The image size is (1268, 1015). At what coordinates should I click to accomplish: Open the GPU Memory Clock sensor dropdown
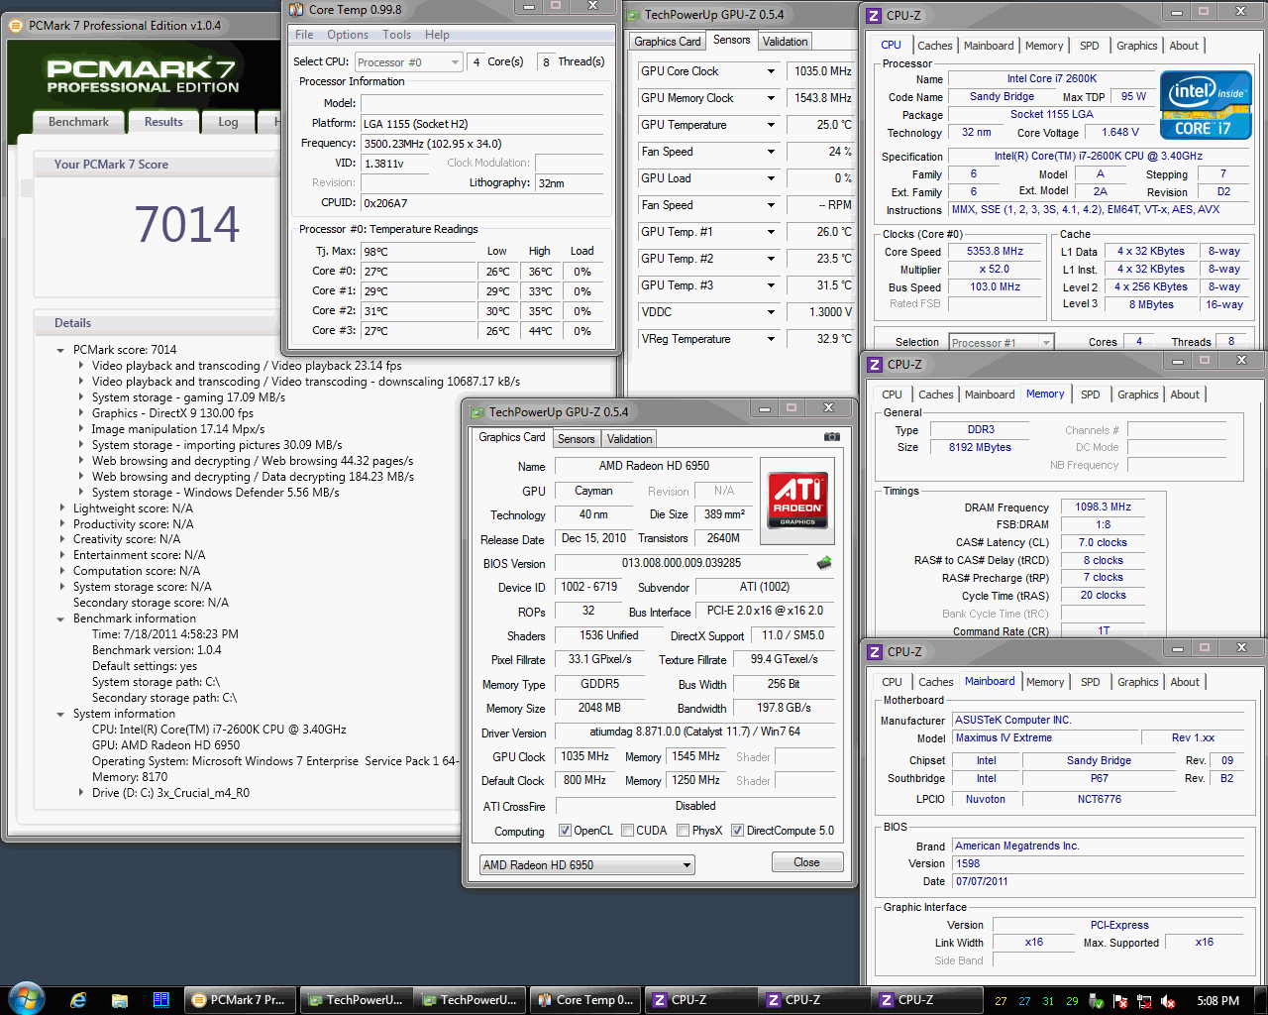click(771, 98)
